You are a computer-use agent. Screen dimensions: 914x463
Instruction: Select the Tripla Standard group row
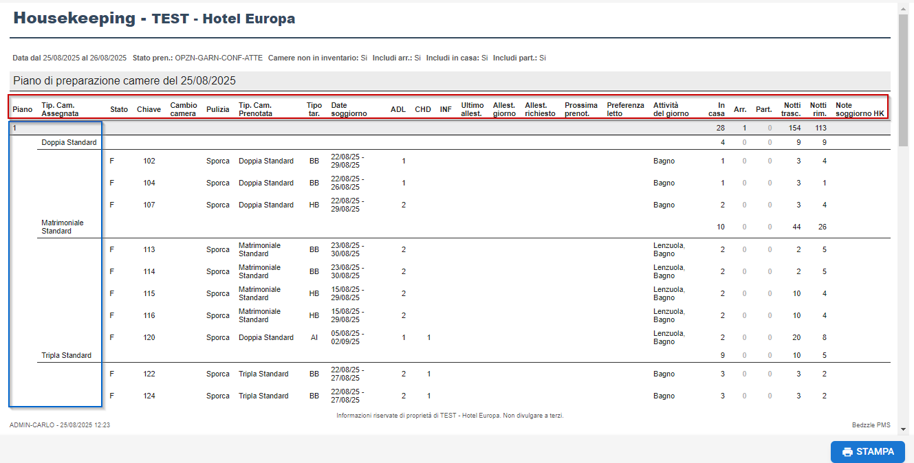click(x=66, y=356)
